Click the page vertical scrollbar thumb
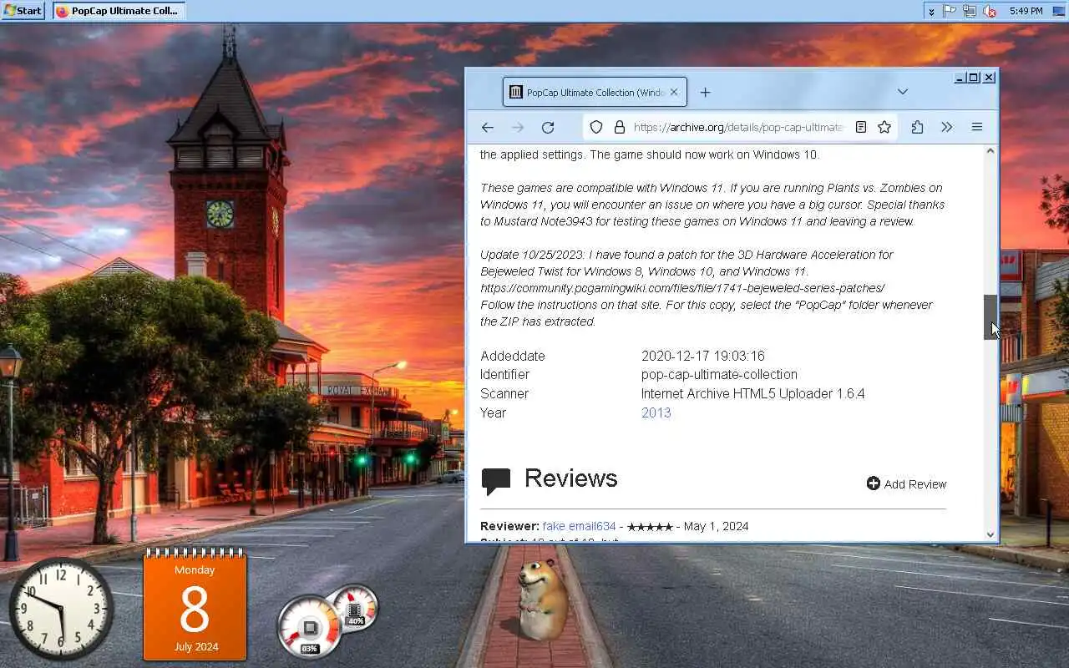The height and width of the screenshot is (668, 1069). point(990,317)
